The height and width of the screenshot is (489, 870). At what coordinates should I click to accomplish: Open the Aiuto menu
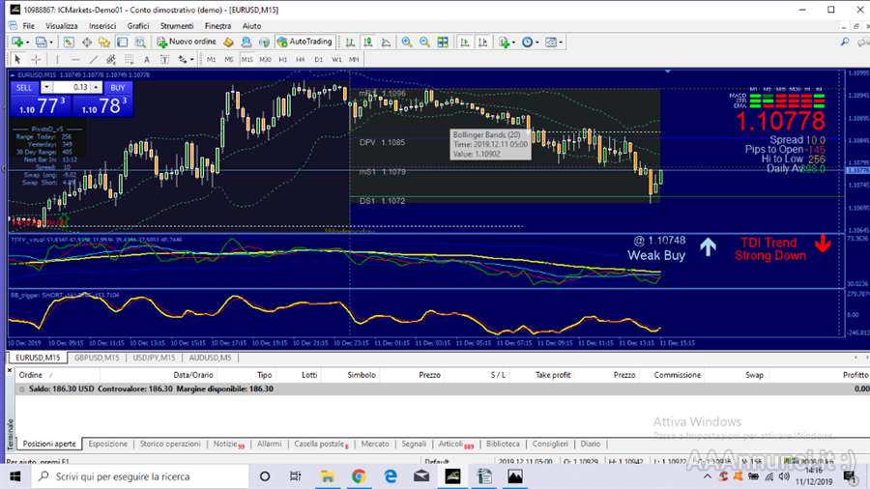(251, 26)
